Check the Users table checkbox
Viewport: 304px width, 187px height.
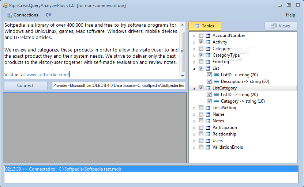click(x=201, y=141)
